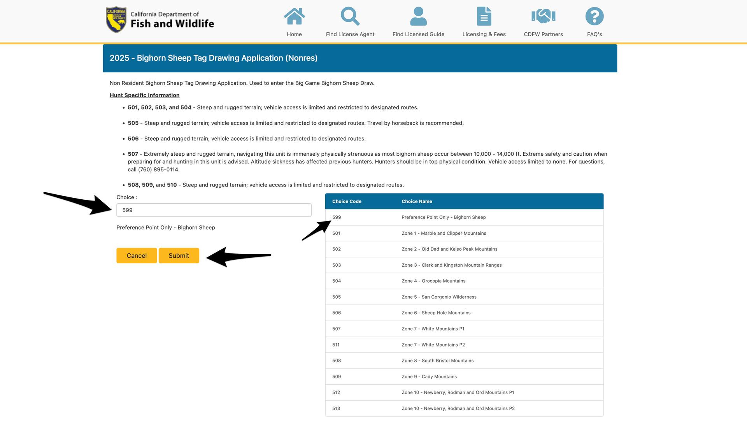Choose Zone 5 San Gorgonio Wilderness row
The width and height of the screenshot is (747, 422).
(439, 297)
